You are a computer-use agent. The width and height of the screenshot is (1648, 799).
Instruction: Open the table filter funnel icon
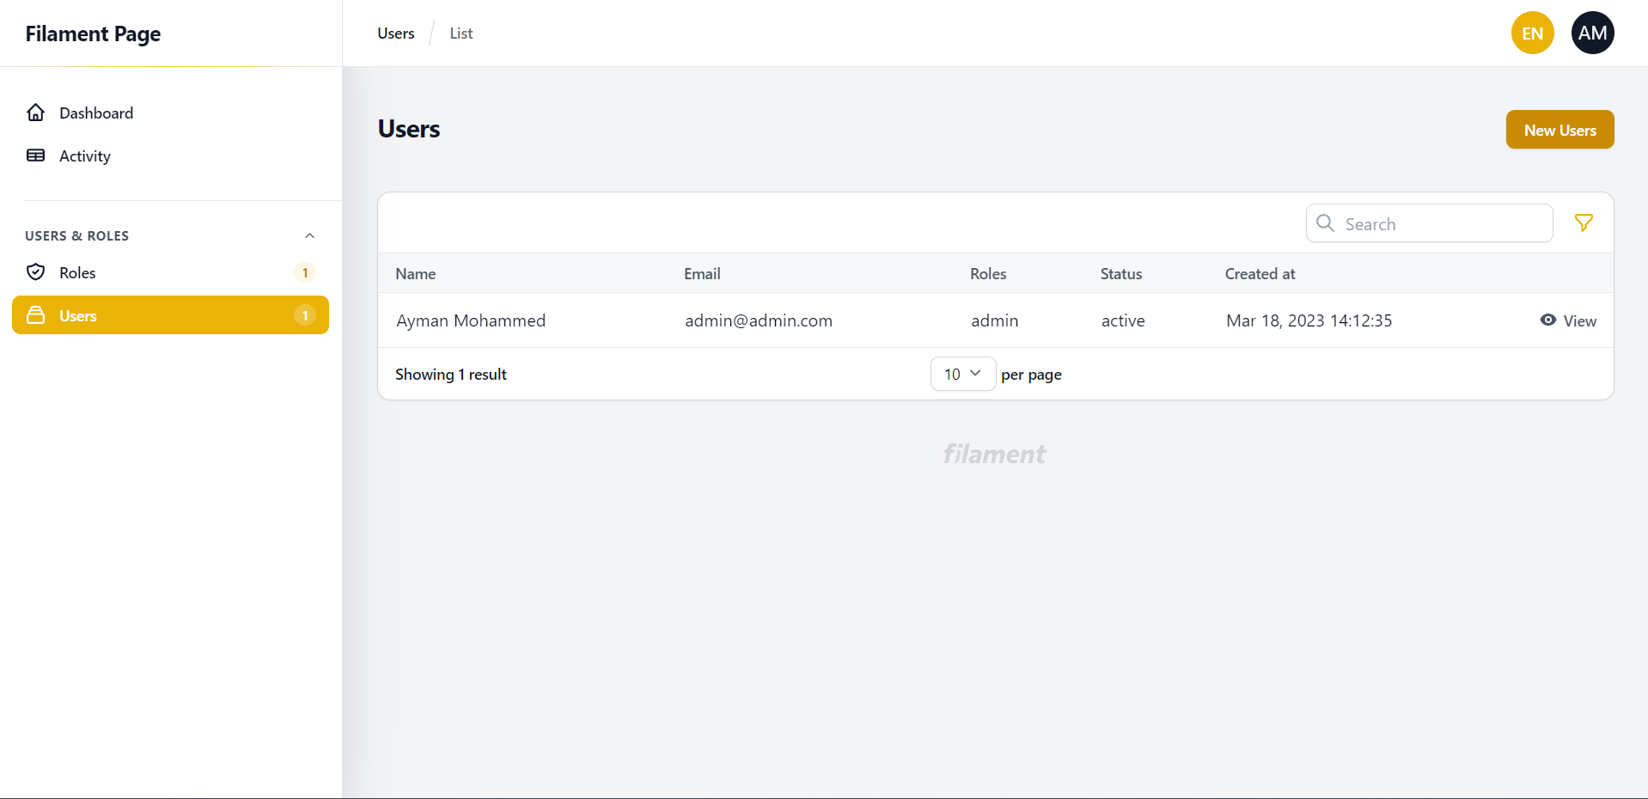[1583, 223]
